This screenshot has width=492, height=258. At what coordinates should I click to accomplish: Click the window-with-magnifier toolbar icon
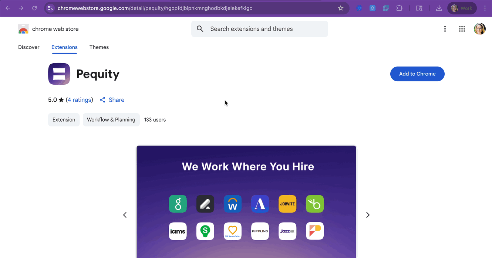(419, 8)
